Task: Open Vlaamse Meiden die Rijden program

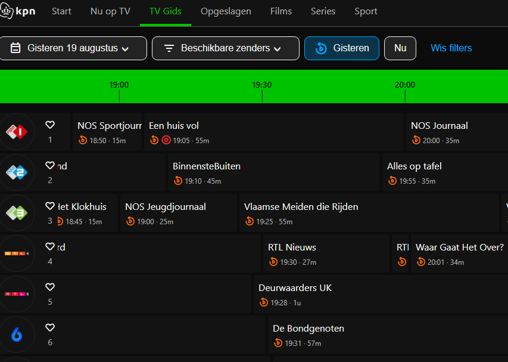Action: [369, 213]
